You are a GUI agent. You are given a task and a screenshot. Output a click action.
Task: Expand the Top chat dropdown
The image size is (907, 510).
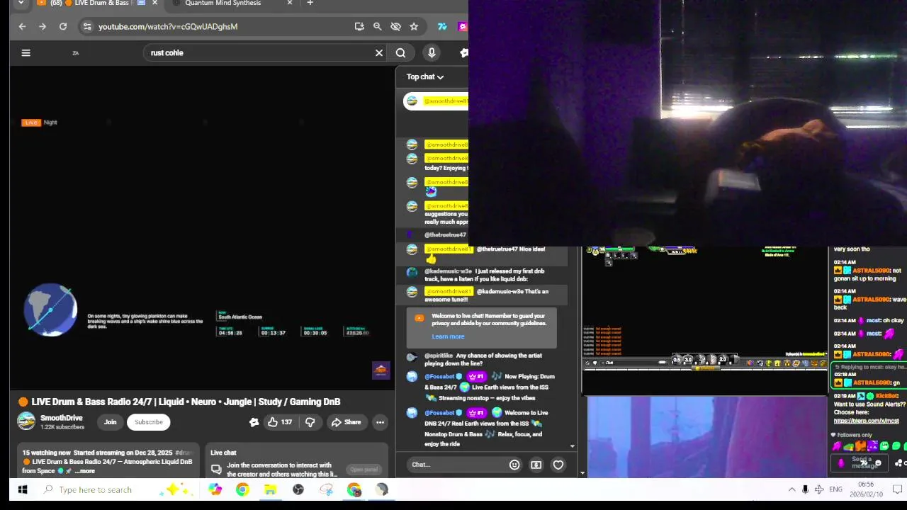(x=425, y=76)
